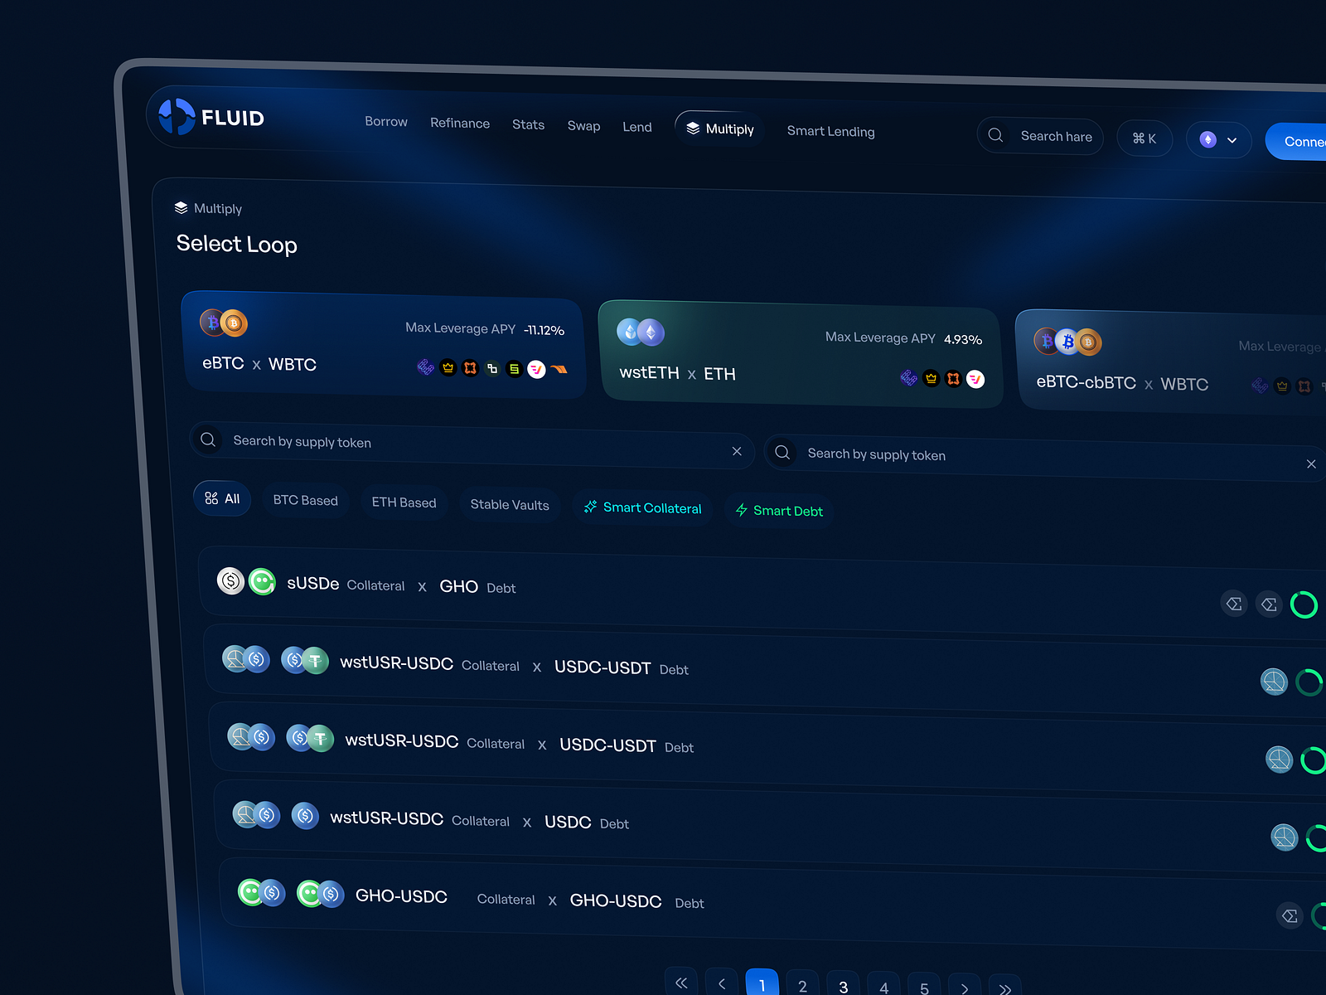
Task: Toggle the BTC Based filter
Action: coord(306,501)
